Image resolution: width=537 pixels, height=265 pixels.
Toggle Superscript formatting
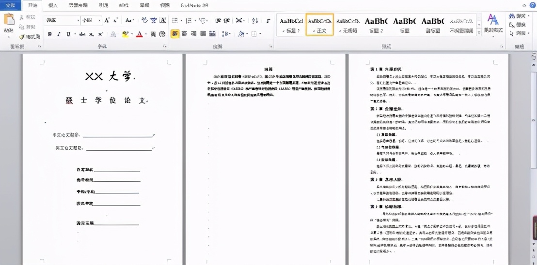pos(100,34)
